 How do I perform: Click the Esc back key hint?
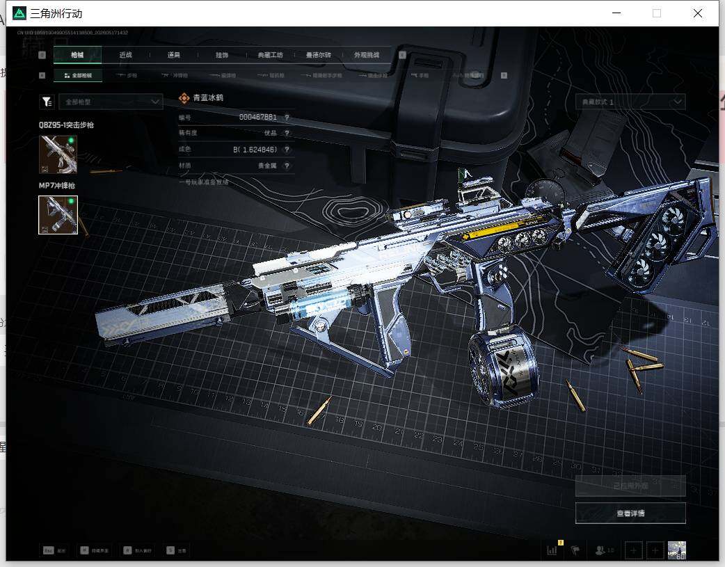coord(54,550)
